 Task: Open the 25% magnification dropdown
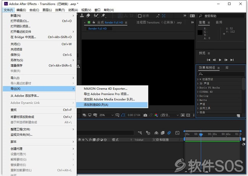pyautogui.click(x=106, y=115)
